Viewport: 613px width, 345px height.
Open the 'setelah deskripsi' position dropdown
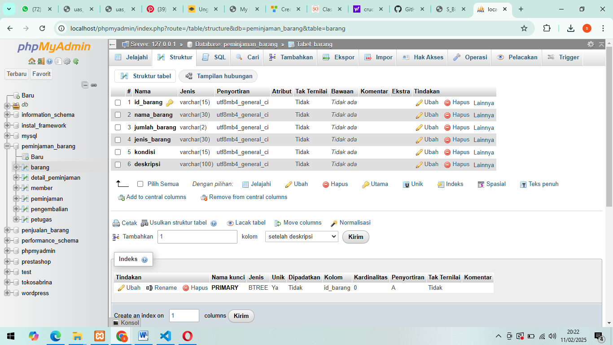pyautogui.click(x=302, y=237)
